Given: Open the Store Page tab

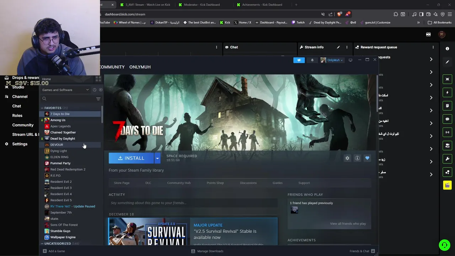Looking at the screenshot, I should pos(122,183).
